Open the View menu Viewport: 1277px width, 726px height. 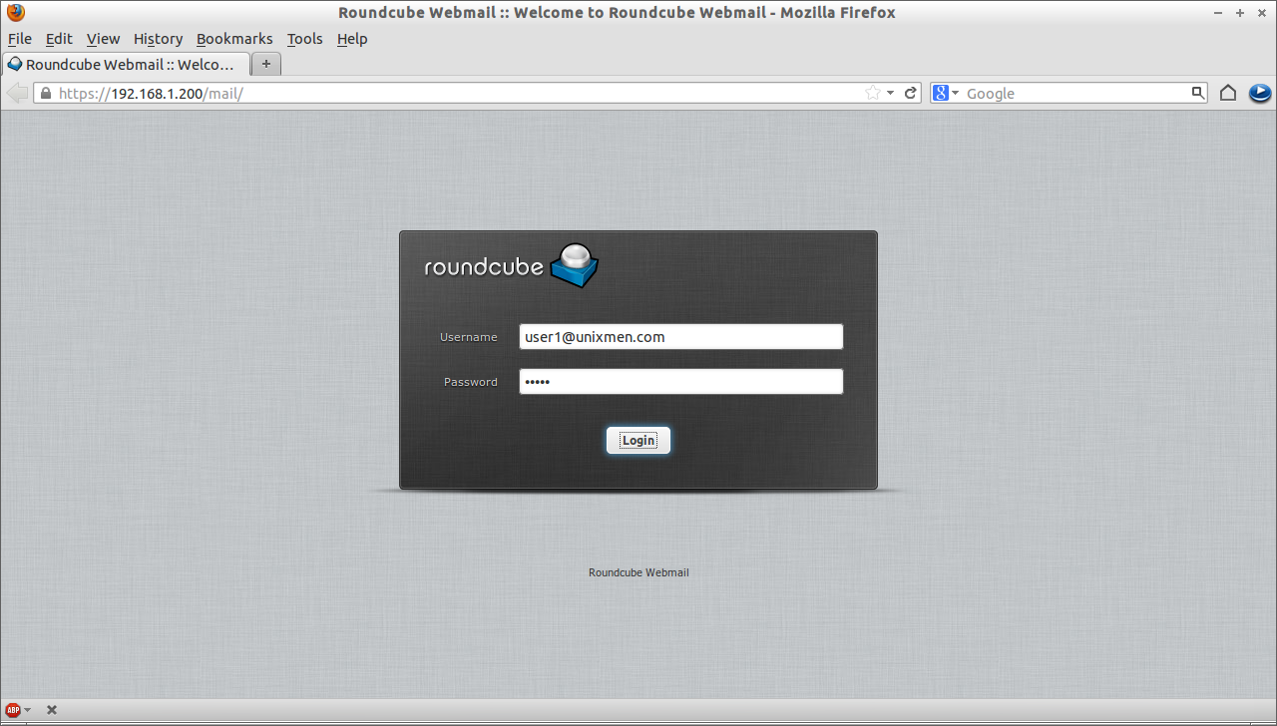tap(103, 39)
